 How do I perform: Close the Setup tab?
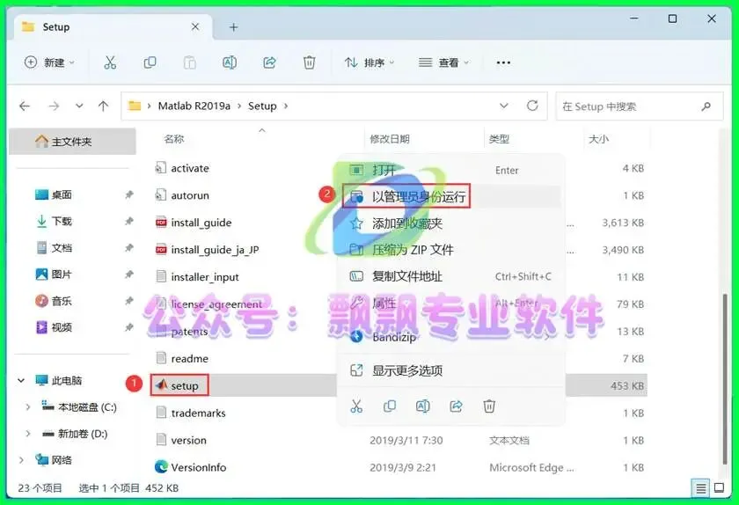tap(195, 27)
